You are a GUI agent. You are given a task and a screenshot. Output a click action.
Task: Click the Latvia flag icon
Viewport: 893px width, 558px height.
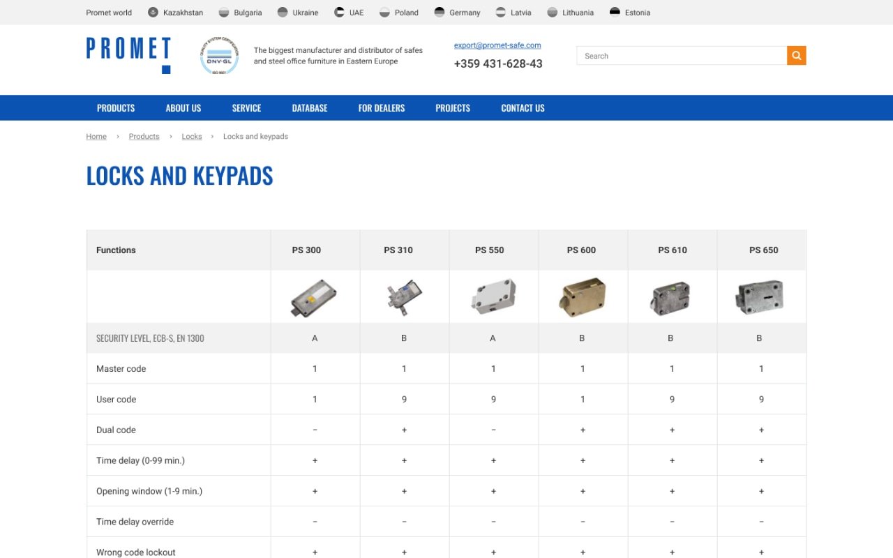[501, 13]
